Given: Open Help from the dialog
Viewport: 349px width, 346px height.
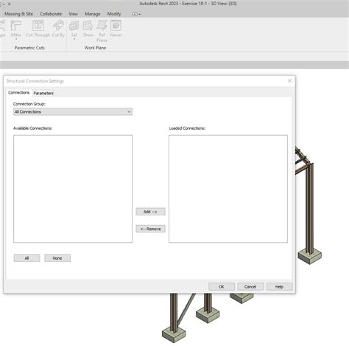Looking at the screenshot, I should point(279,286).
